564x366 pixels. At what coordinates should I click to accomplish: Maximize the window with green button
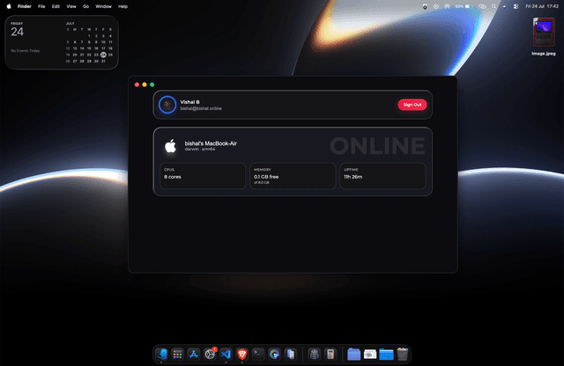[152, 84]
